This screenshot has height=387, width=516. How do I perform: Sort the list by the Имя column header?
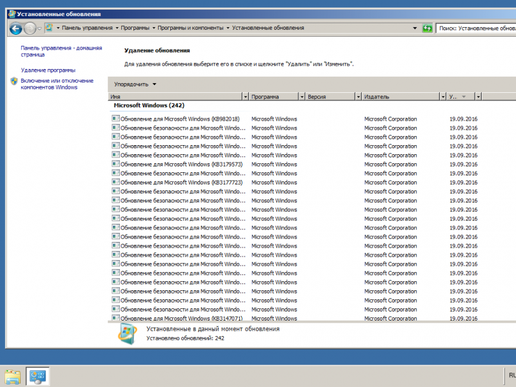[x=175, y=97]
